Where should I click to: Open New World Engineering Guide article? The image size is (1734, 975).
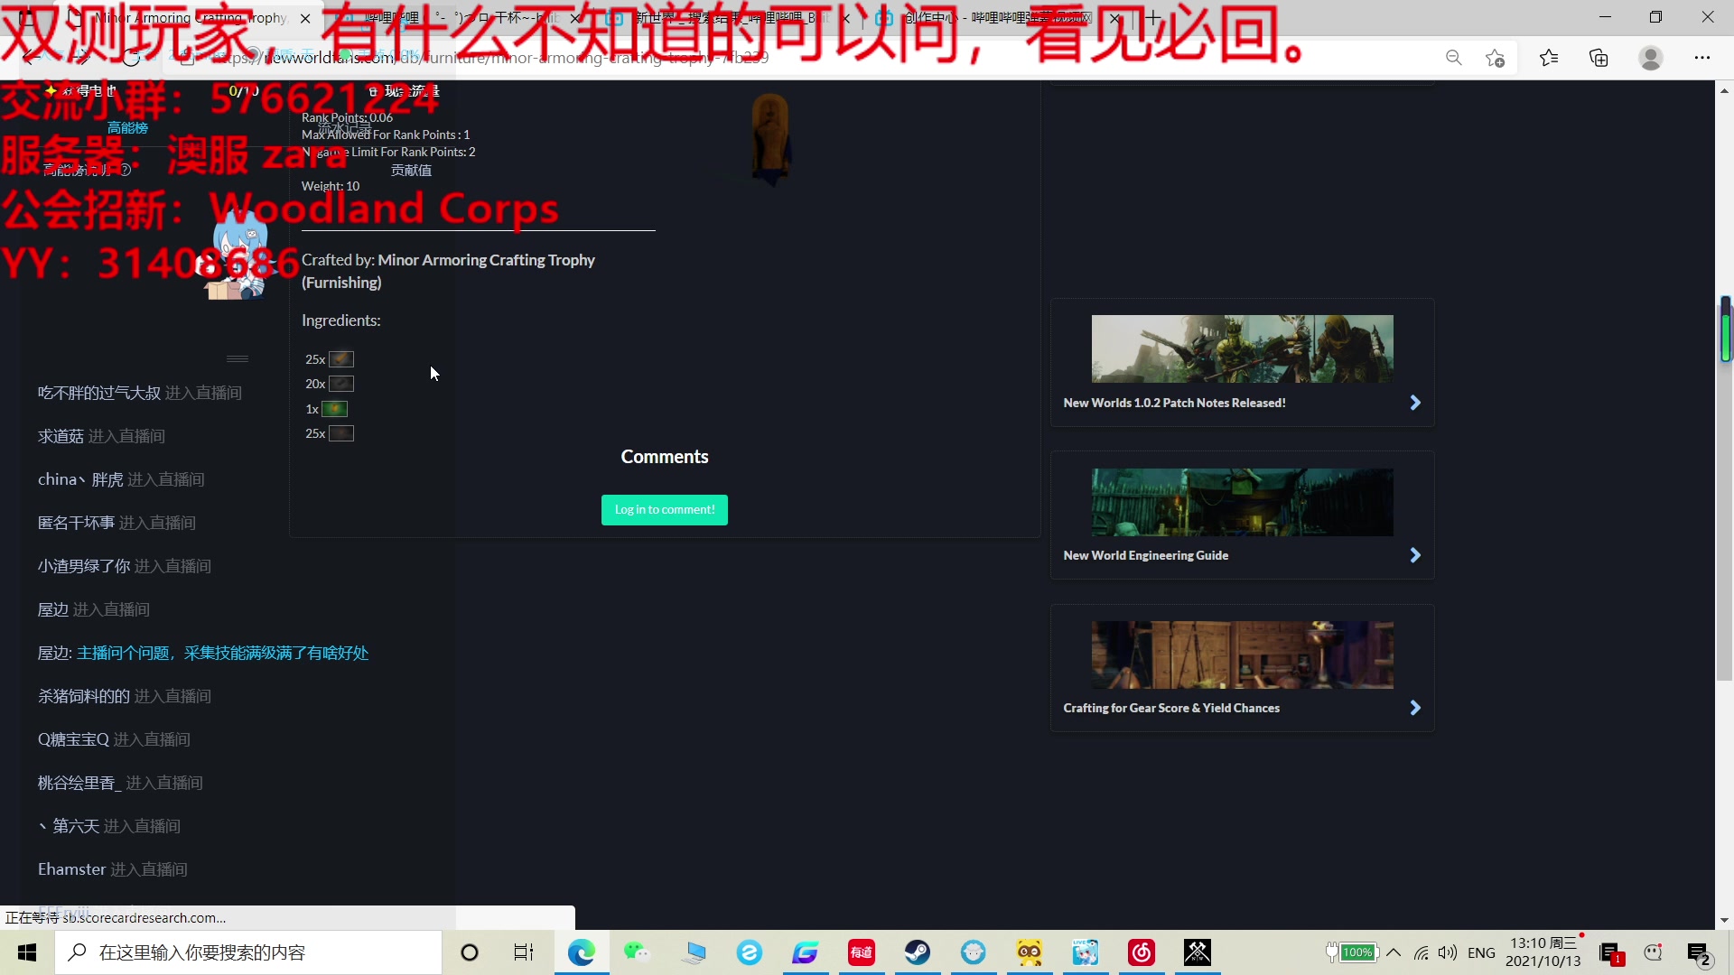coord(1145,555)
